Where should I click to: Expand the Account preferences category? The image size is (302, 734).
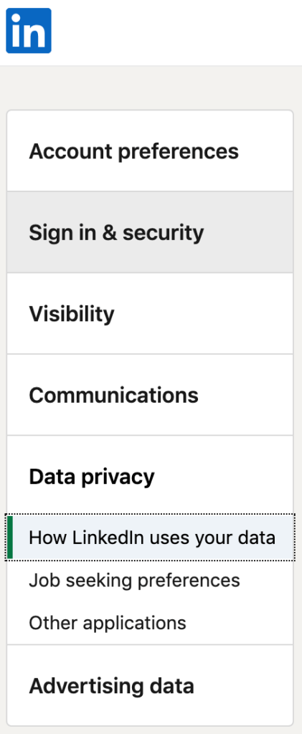[x=150, y=151]
